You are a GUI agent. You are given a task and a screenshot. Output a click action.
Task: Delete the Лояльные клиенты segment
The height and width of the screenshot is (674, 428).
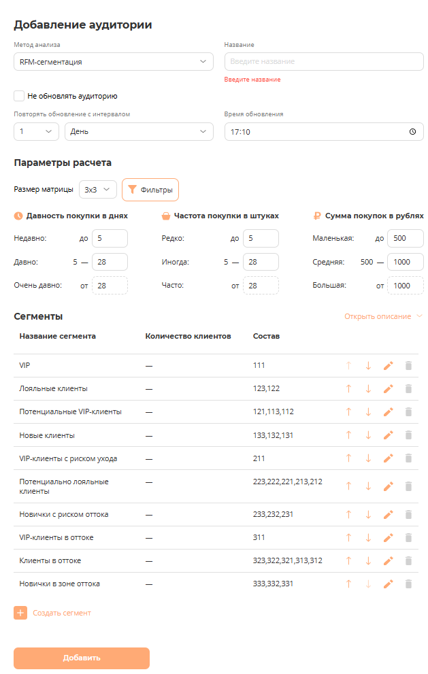pyautogui.click(x=408, y=389)
